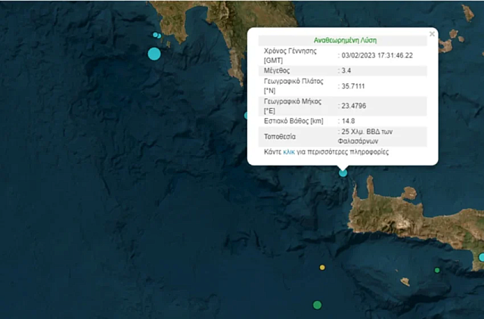Click the small island south of Crete

tap(405, 281)
